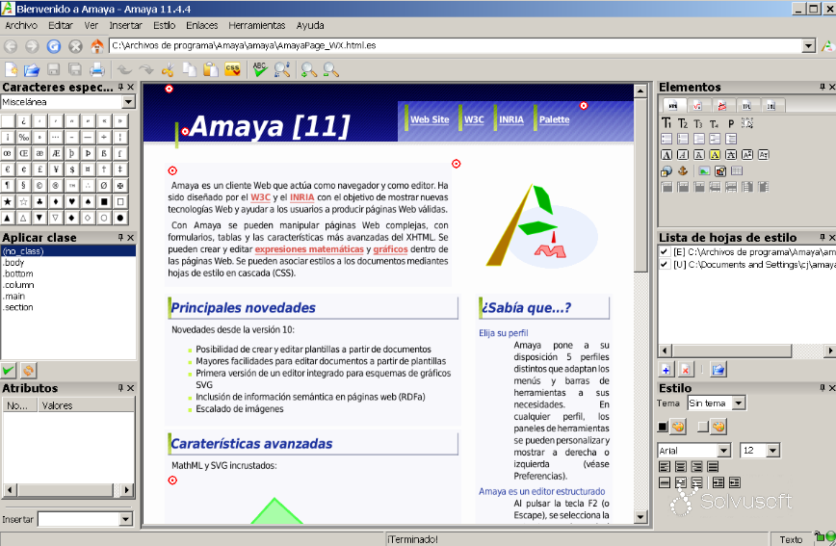
Task: Follow the Palette link in header
Action: click(554, 119)
